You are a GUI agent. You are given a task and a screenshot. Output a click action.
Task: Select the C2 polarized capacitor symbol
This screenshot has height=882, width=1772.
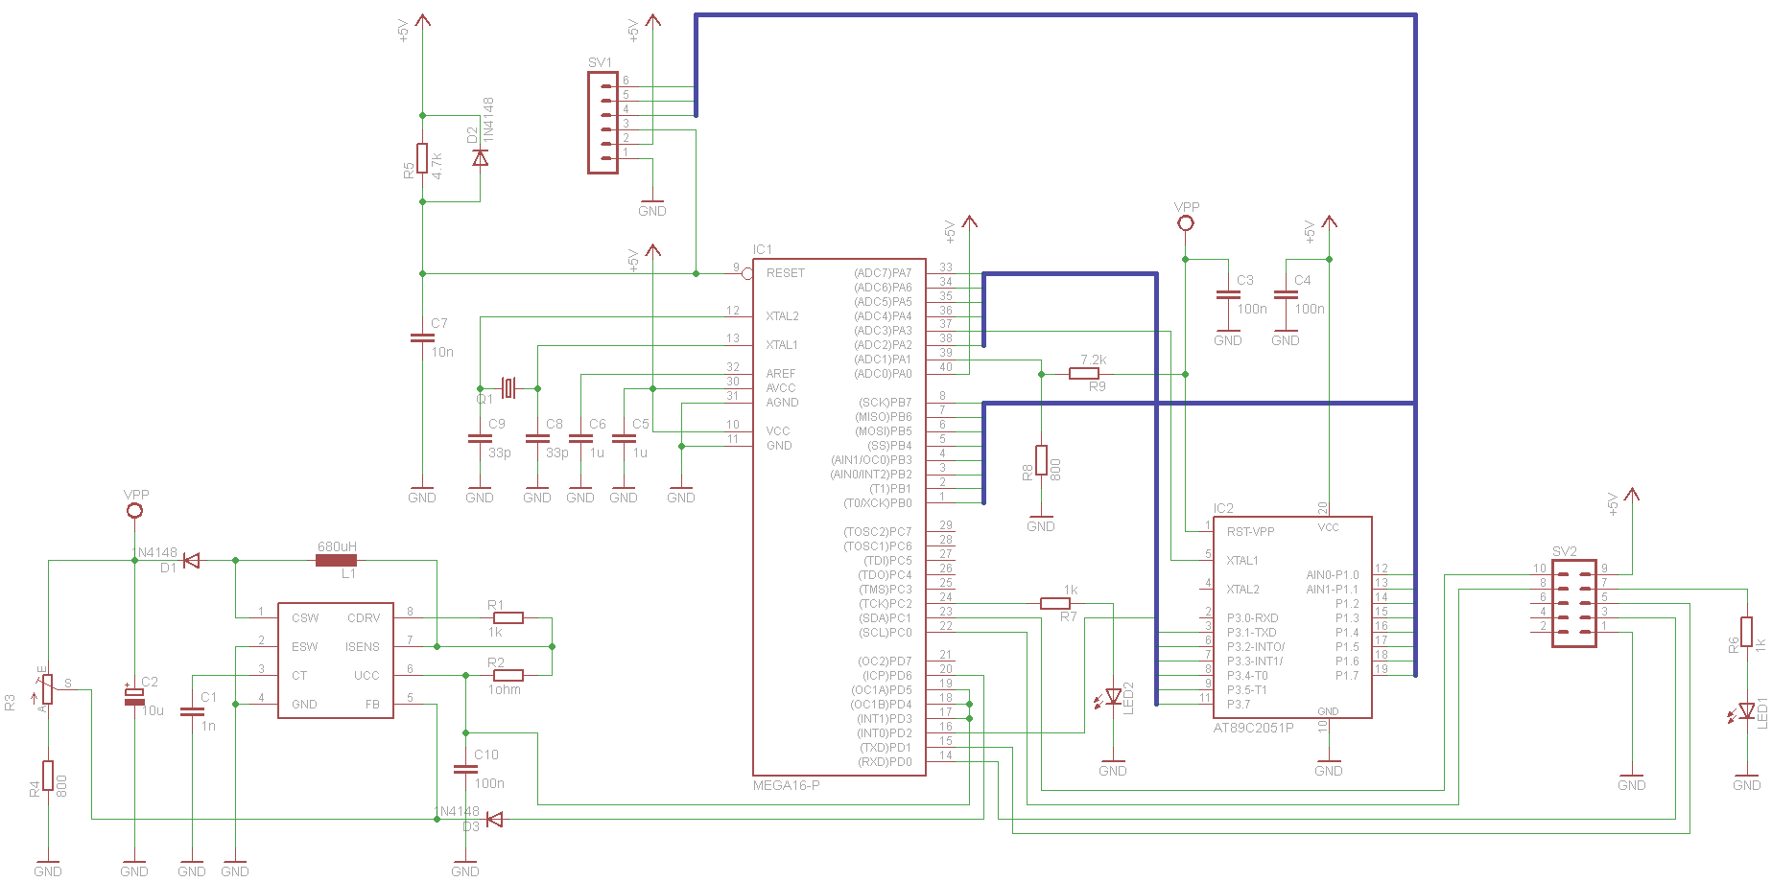pyautogui.click(x=134, y=696)
